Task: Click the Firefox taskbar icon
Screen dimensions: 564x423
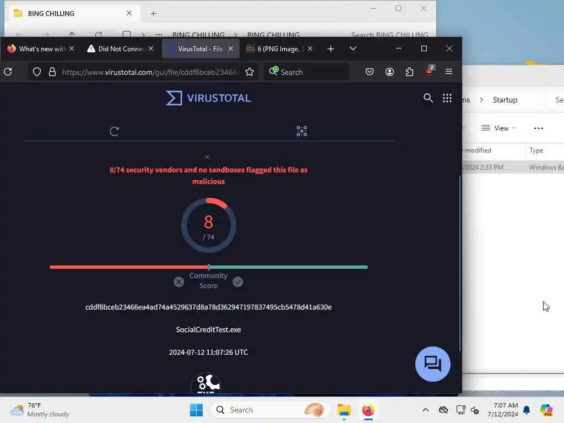Action: [x=368, y=410]
